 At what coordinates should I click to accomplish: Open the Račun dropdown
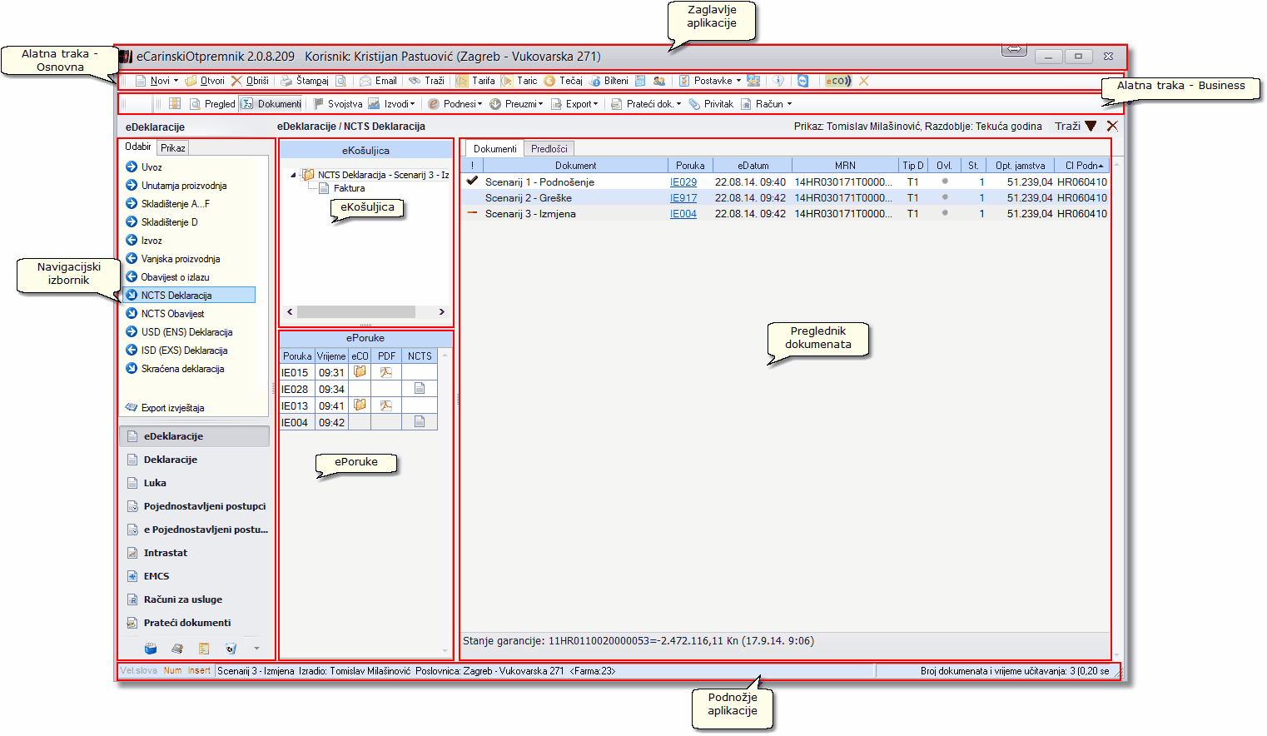[766, 104]
